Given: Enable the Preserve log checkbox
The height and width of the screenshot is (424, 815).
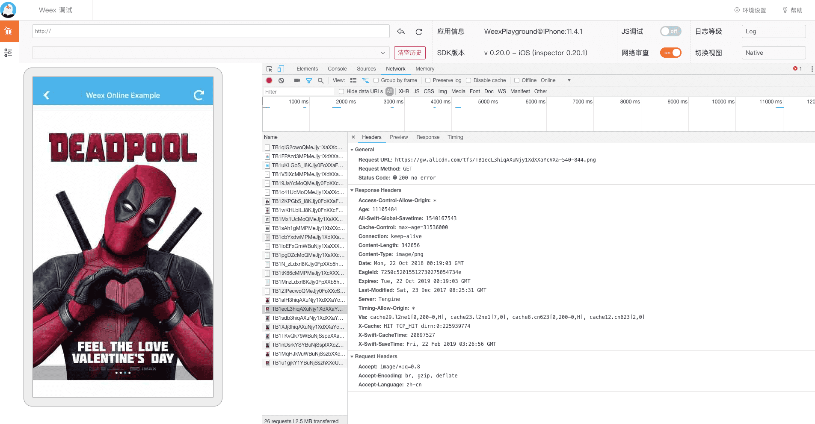Looking at the screenshot, I should click(428, 80).
